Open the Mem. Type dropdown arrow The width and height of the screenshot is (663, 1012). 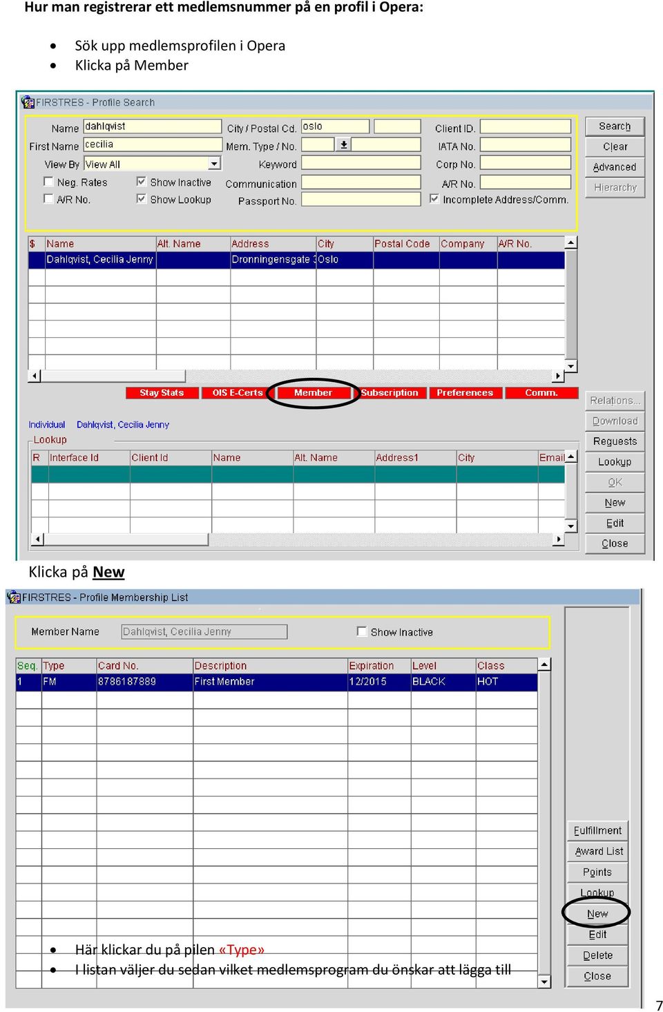tap(343, 144)
